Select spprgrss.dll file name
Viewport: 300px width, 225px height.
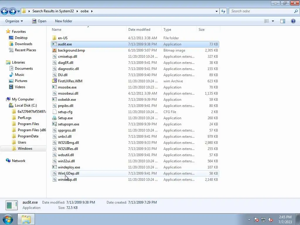click(67, 130)
